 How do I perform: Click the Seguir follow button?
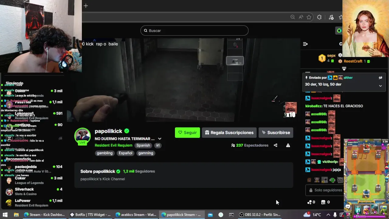click(188, 133)
